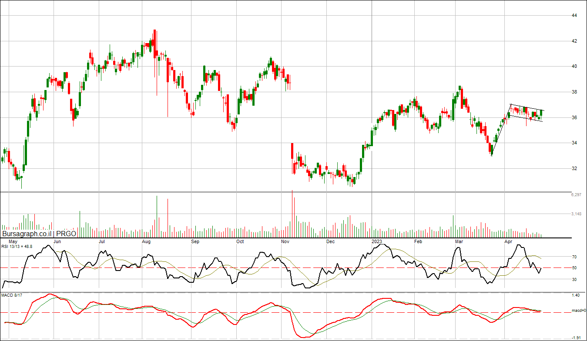587x341 pixels.
Task: Select the Dec month label
Action: click(x=330, y=241)
